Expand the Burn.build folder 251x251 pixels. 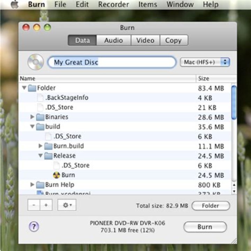[x=40, y=146]
